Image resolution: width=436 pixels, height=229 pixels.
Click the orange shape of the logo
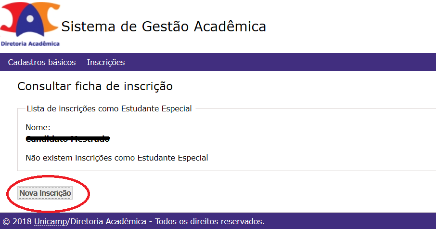click(50, 17)
